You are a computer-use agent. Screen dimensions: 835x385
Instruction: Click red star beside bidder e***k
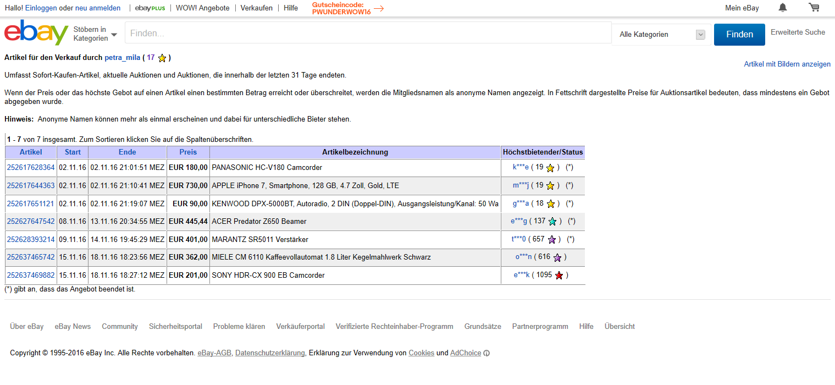(559, 276)
